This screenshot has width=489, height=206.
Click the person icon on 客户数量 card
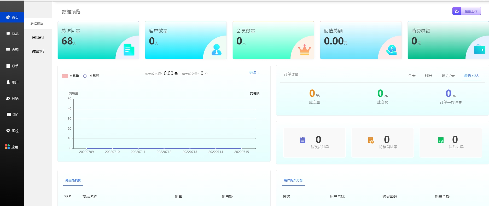tap(216, 50)
